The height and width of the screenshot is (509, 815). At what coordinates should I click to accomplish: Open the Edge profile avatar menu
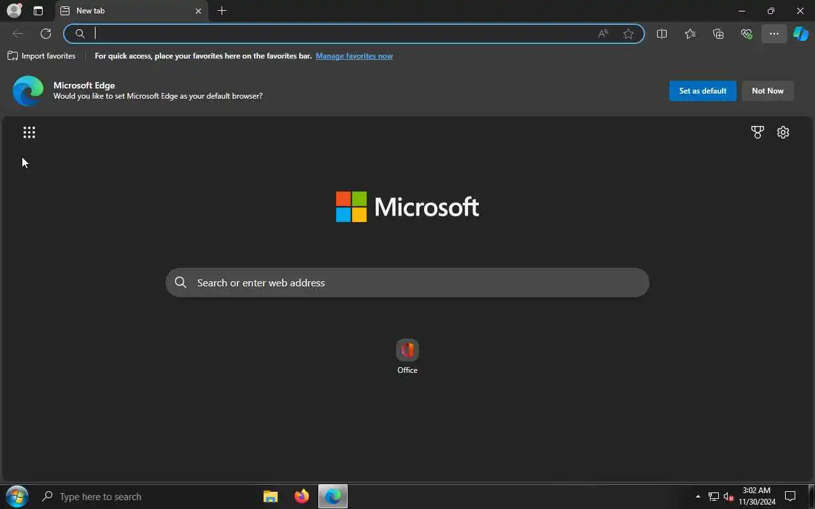pos(14,11)
